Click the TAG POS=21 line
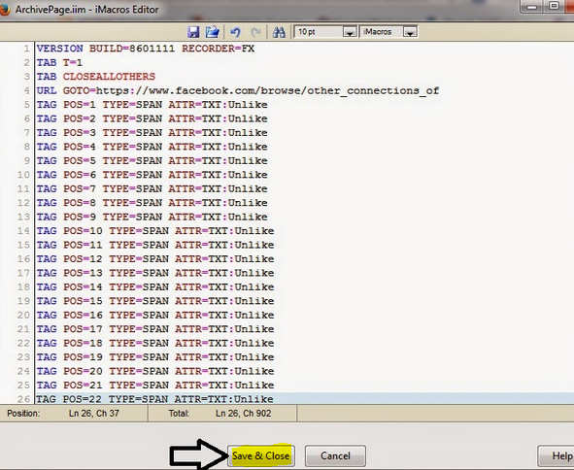This screenshot has height=470, width=574. pyautogui.click(x=155, y=386)
